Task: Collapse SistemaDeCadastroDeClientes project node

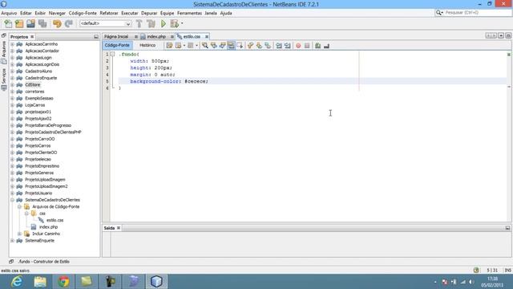Action: coord(13,200)
